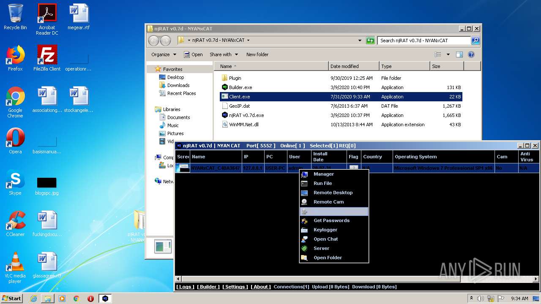Screen dimensions: 541x304
Task: Click the njRAT horizontal scrollbar left arrow
Action: tap(178, 279)
